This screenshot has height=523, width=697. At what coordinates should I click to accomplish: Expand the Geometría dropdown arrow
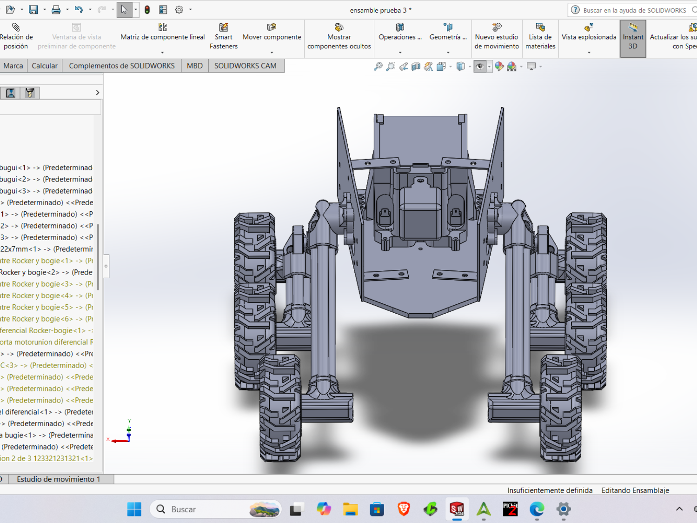[x=448, y=53]
